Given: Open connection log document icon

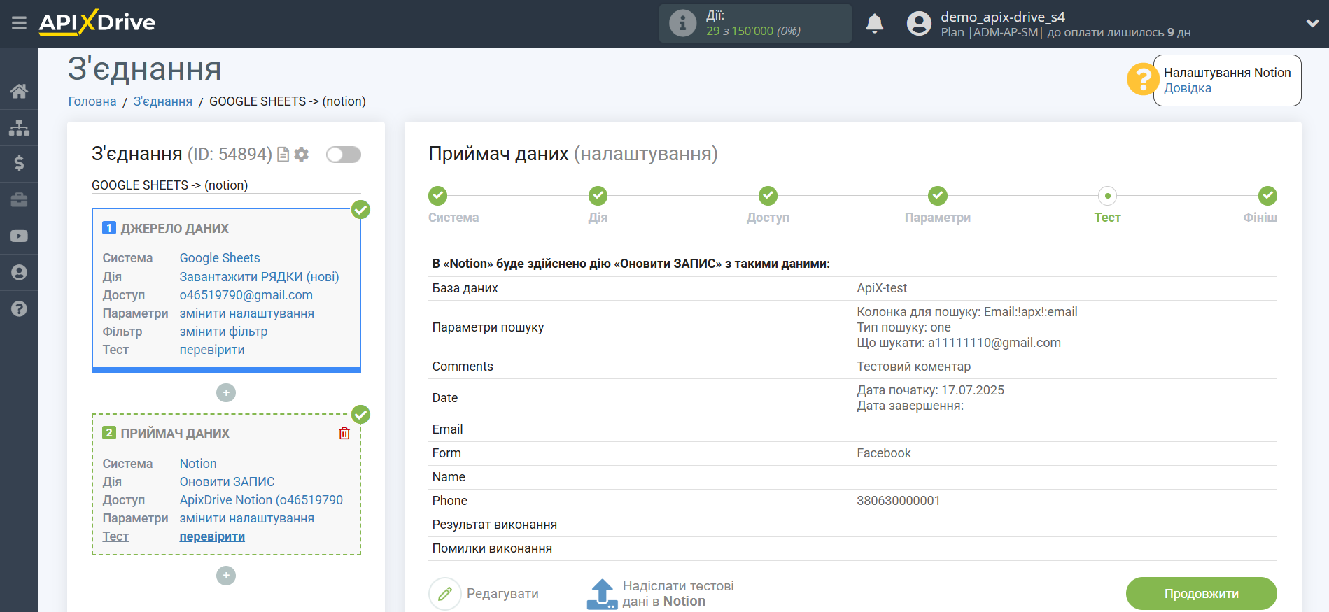Looking at the screenshot, I should (283, 155).
